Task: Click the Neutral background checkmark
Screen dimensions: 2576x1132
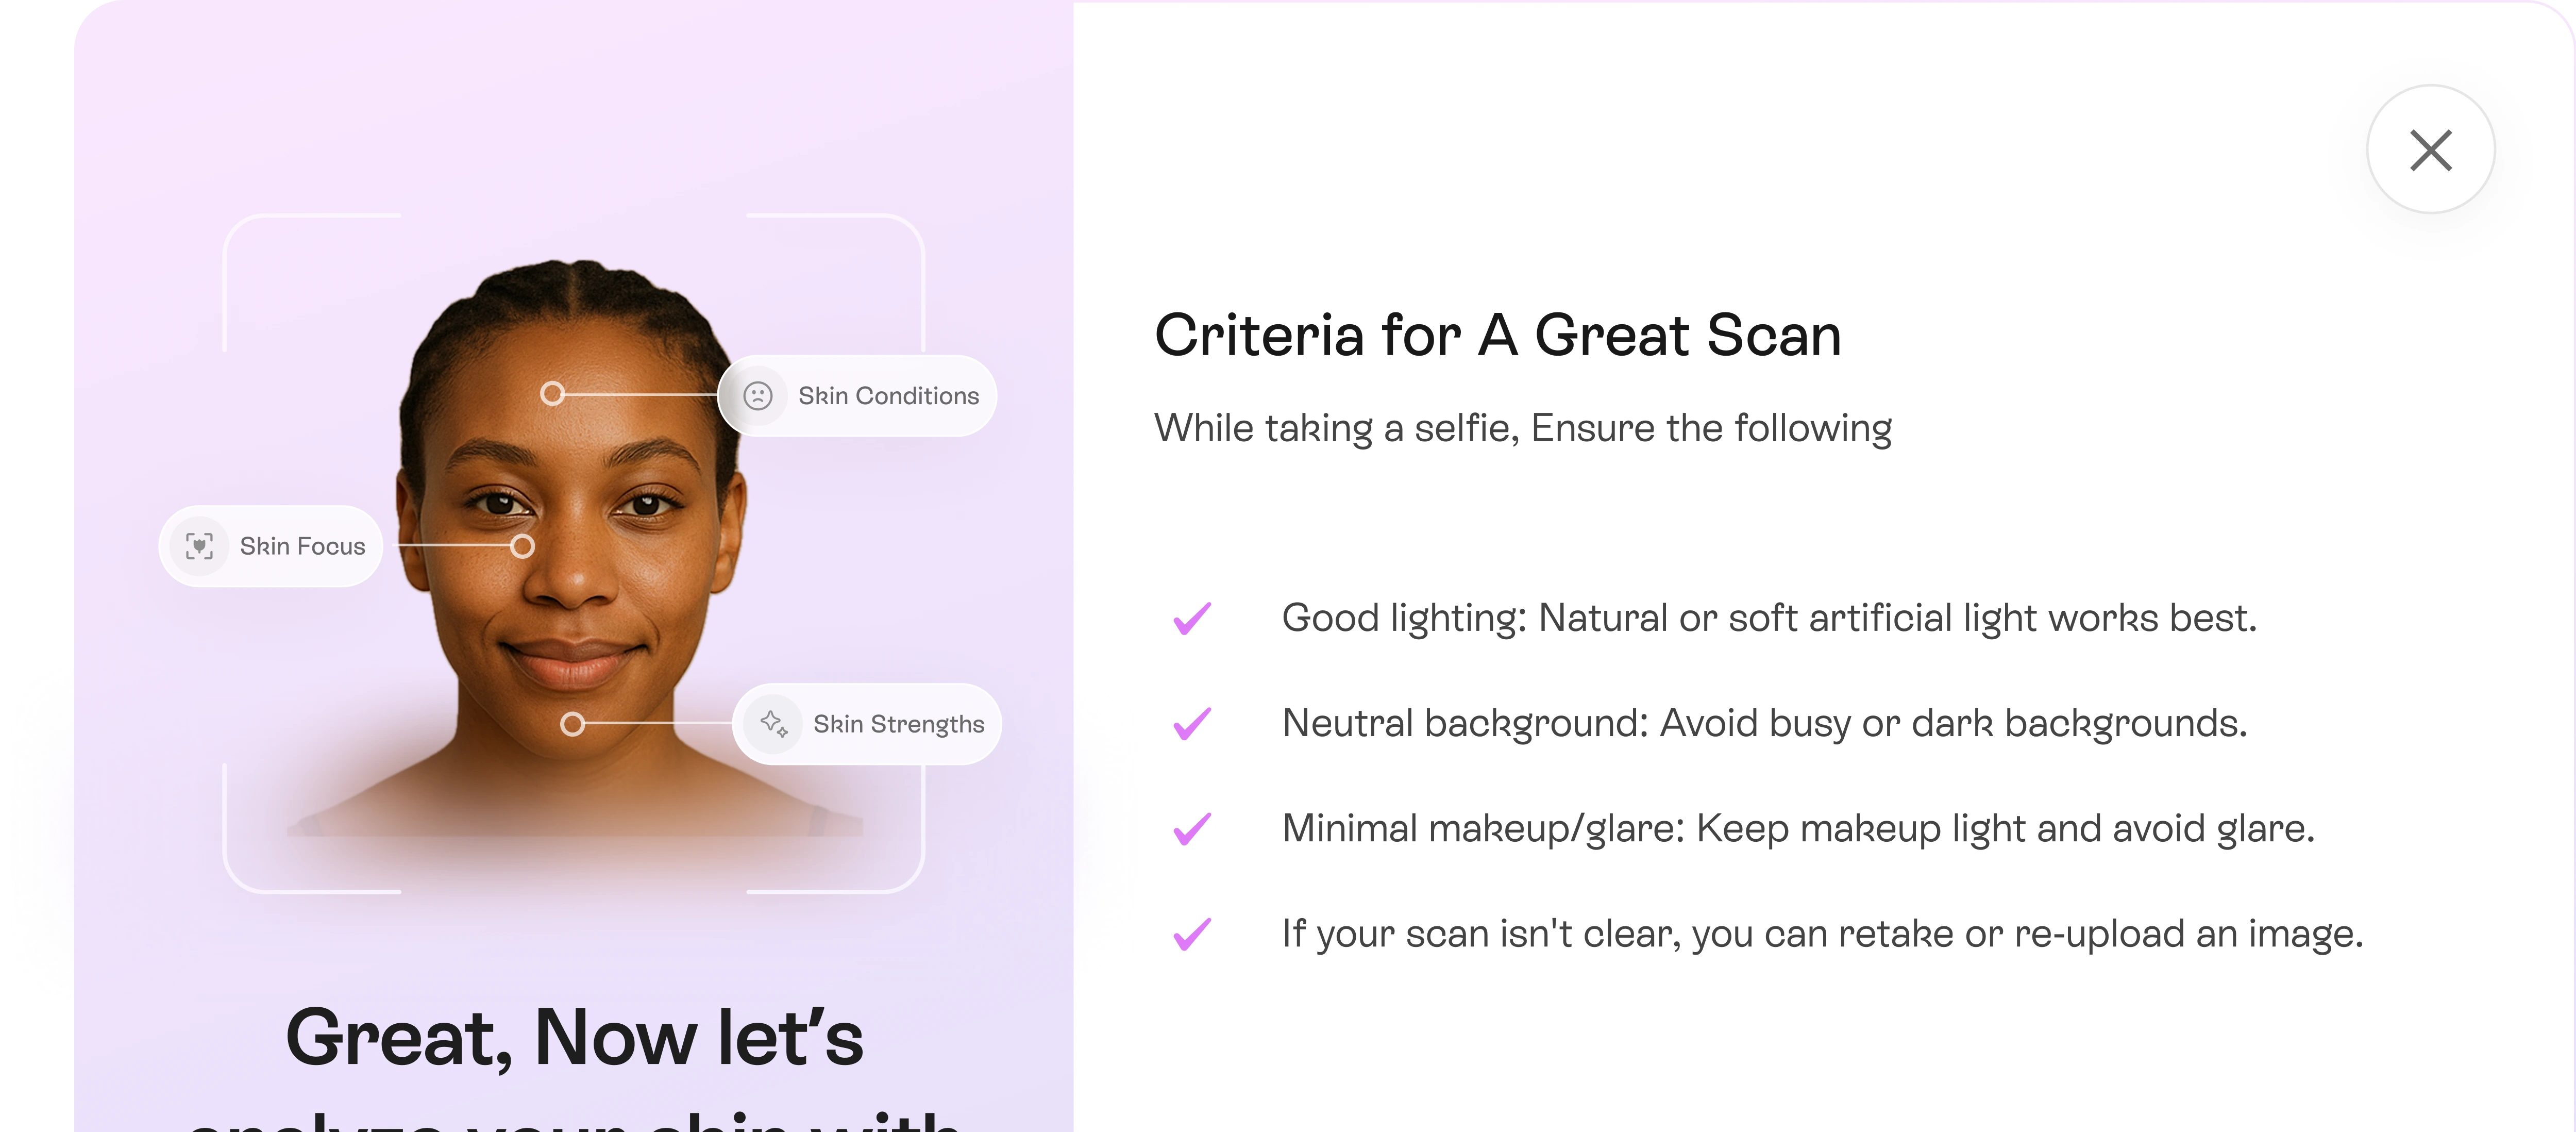Action: click(1192, 723)
